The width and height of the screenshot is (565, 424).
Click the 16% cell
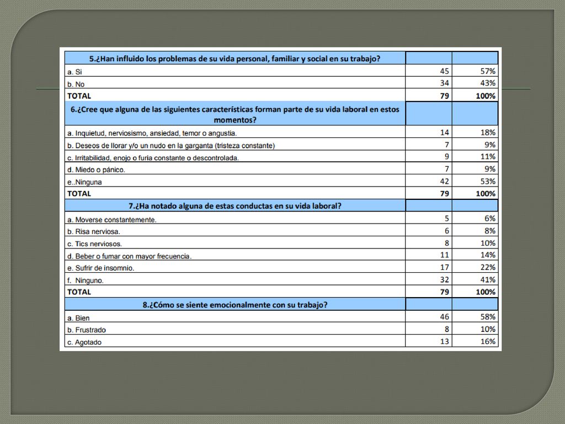click(488, 341)
